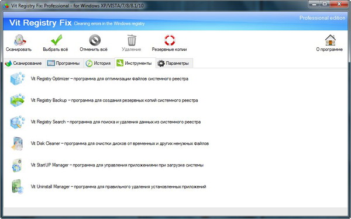Click the Vit Registry Fix header title
The width and height of the screenshot is (351, 219).
pos(40,23)
